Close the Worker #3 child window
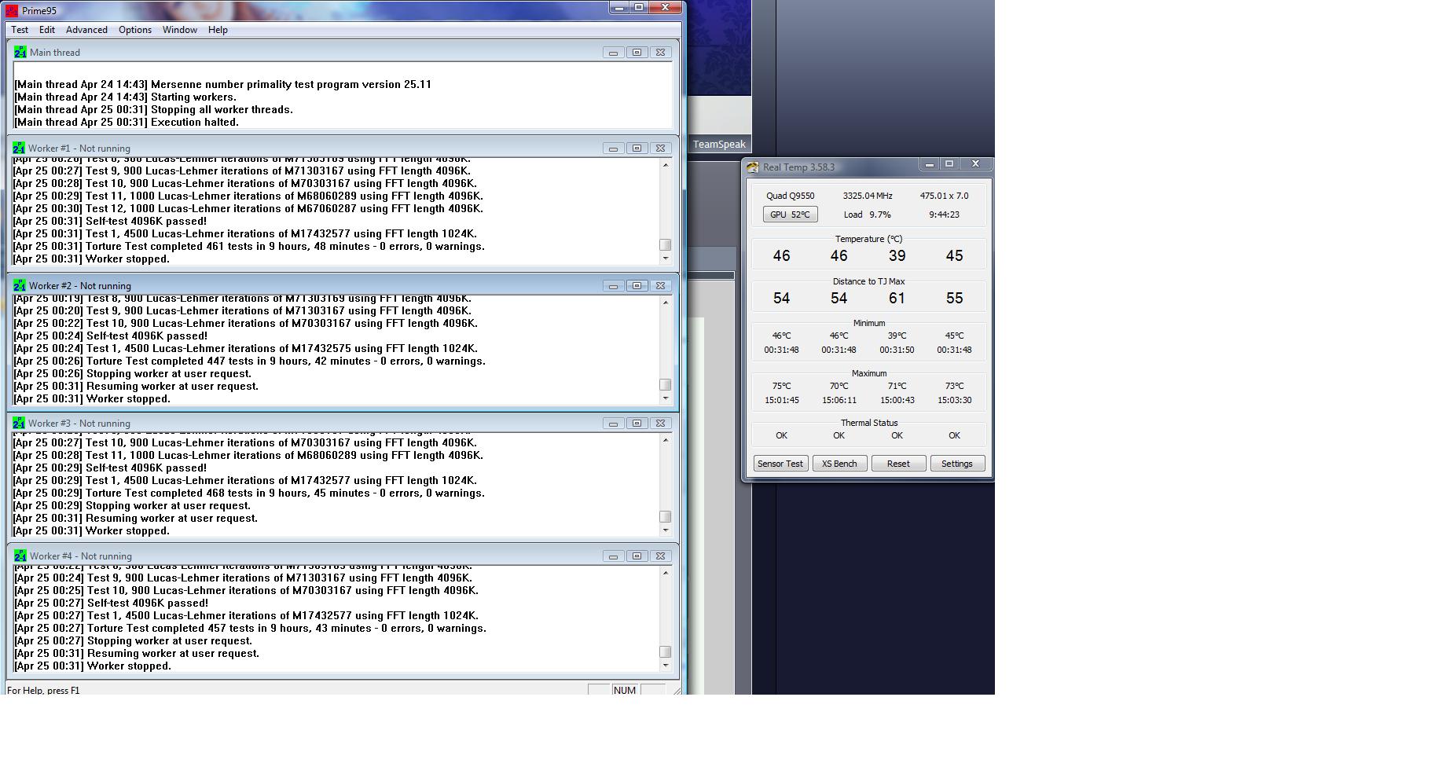The height and width of the screenshot is (774, 1446). pyautogui.click(x=661, y=424)
